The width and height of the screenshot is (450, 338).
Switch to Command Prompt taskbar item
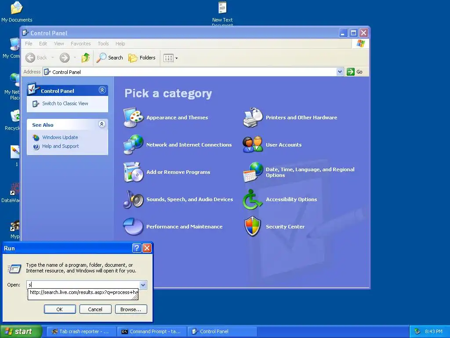[x=152, y=331]
